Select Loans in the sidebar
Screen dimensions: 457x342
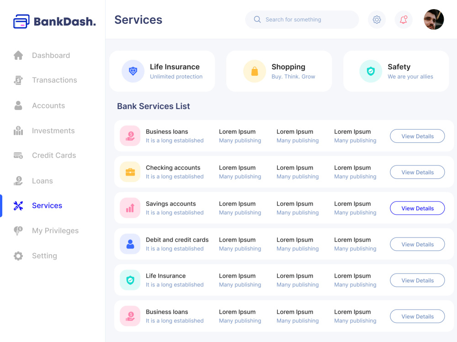point(43,181)
